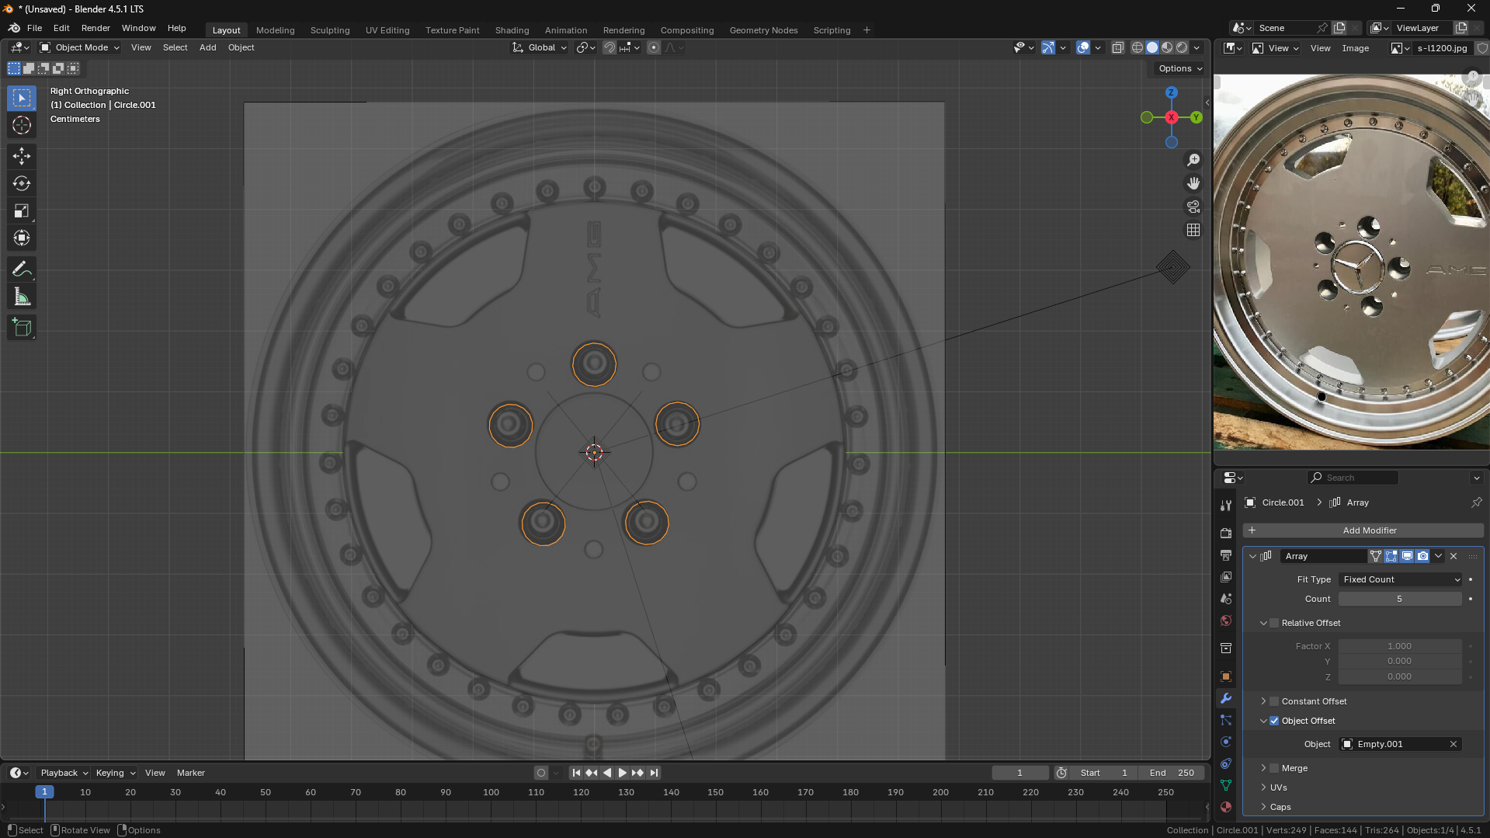Open Array modifier extra options arrow
The width and height of the screenshot is (1490, 838).
[x=1439, y=556]
